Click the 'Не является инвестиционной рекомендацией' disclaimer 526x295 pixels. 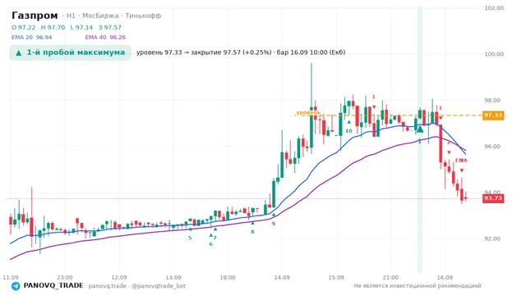[x=418, y=286]
